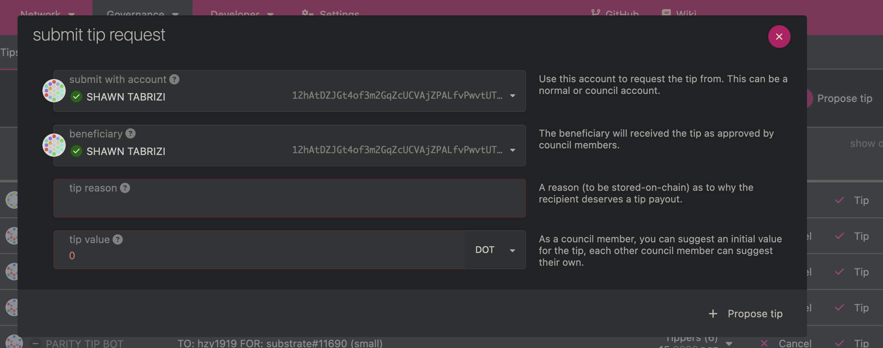
Task: Close the submit tip request dialog
Action: [x=779, y=37]
